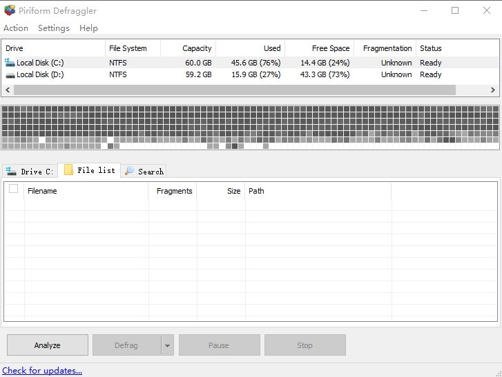Click the Pause button
Image resolution: width=502 pixels, height=377 pixels.
(x=220, y=345)
